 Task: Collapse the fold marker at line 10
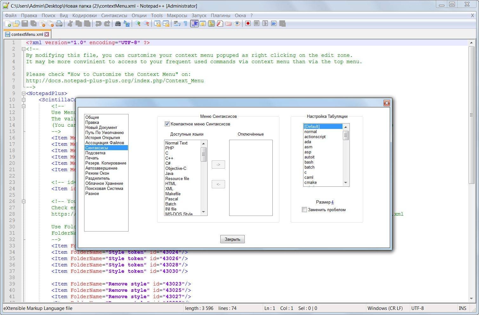pos(23,100)
